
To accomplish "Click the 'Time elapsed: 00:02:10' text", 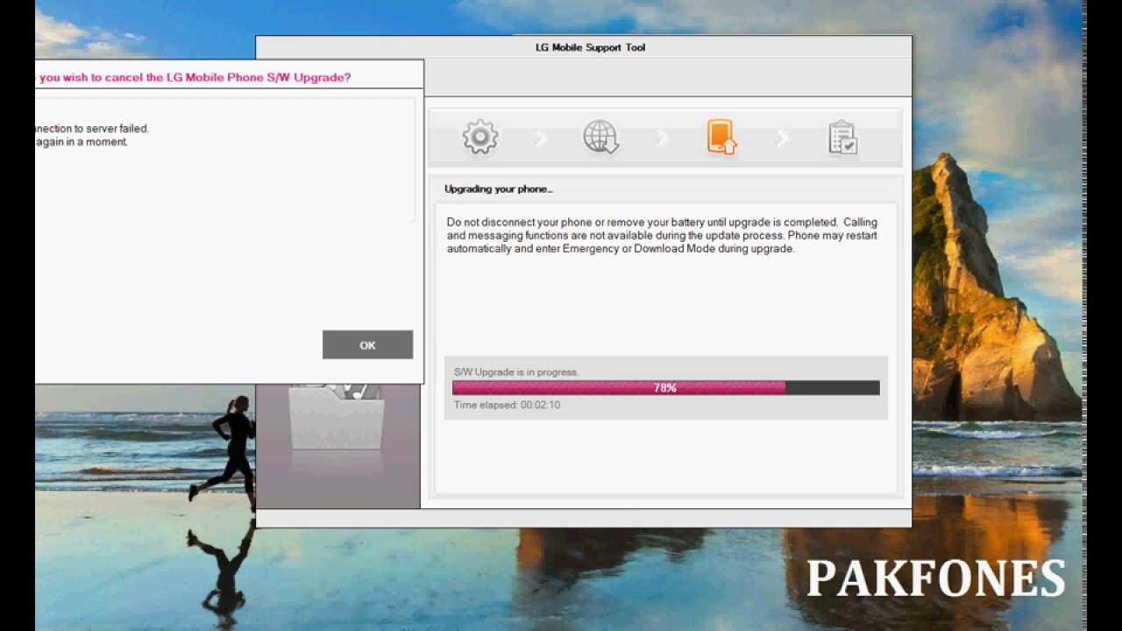I will pos(507,405).
